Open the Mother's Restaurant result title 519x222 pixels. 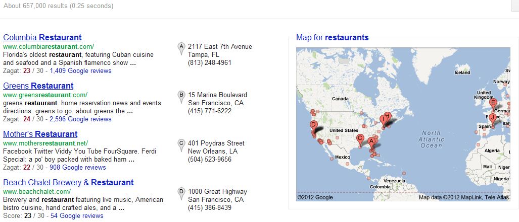40,134
